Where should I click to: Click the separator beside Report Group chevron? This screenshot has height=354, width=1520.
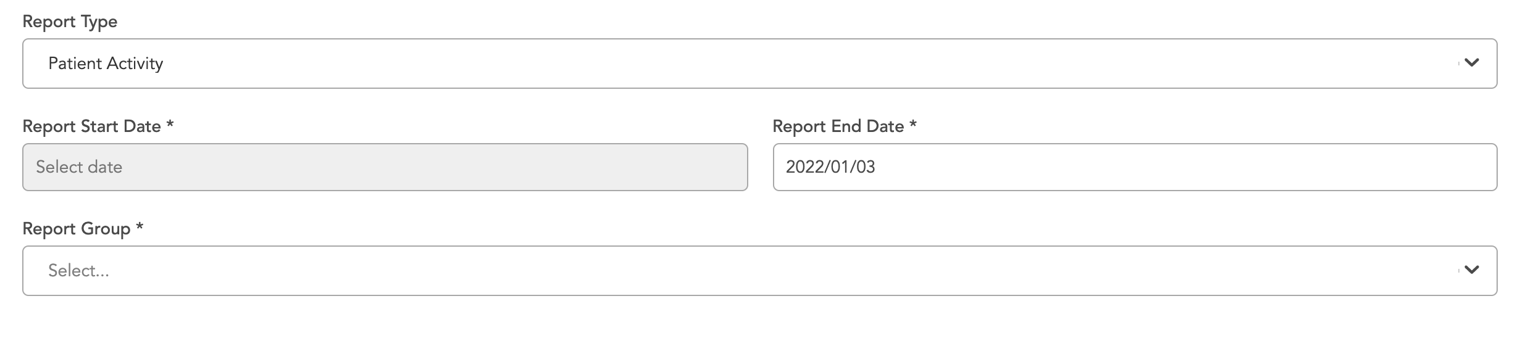click(x=1458, y=270)
